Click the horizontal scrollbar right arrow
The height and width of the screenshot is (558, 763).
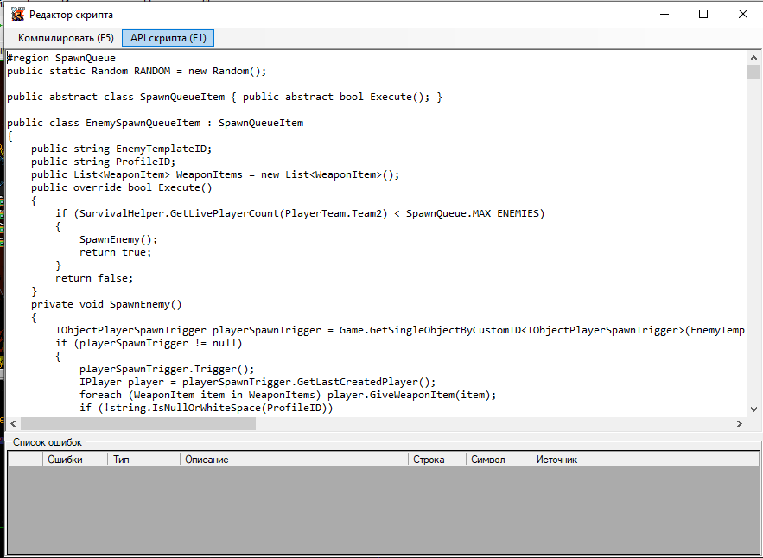click(740, 424)
